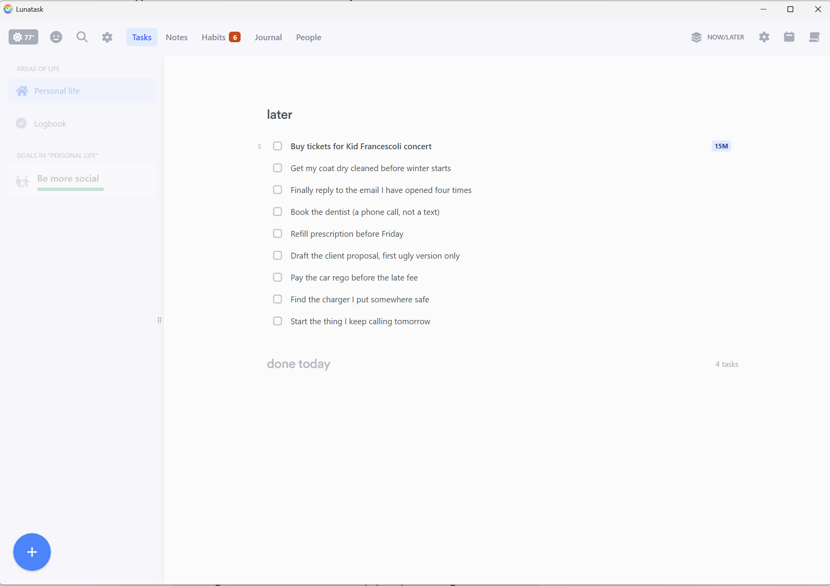Check off Buy tickets for Kid Francescoli concert

[277, 146]
